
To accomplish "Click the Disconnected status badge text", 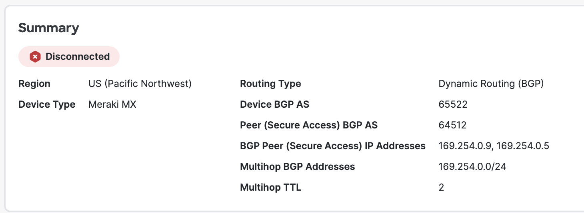I will coord(78,57).
